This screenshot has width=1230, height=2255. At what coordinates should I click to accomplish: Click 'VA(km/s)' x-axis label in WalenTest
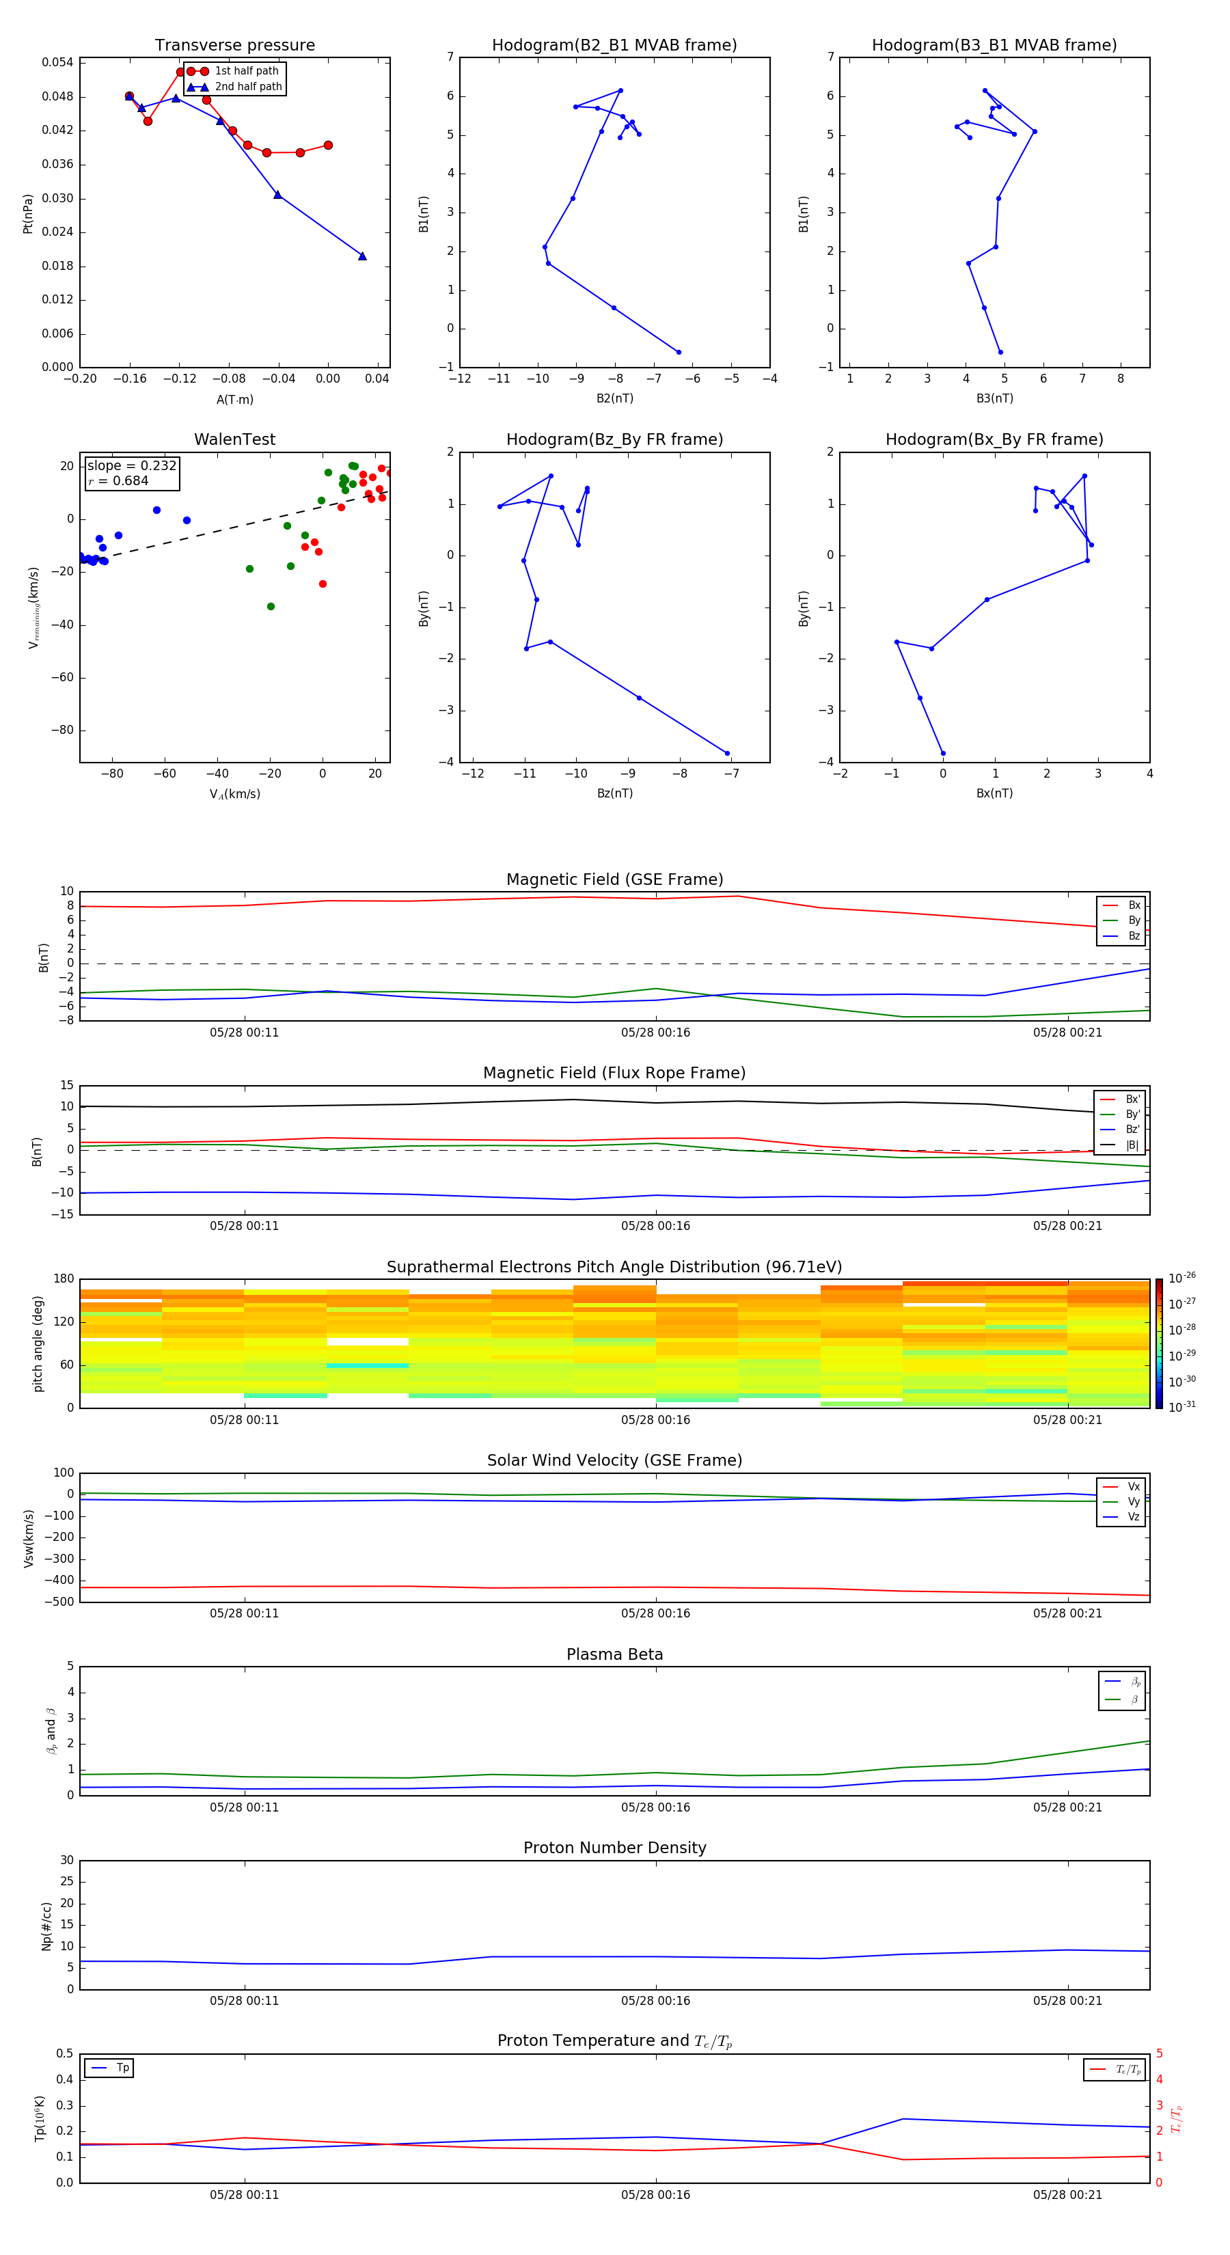234,794
